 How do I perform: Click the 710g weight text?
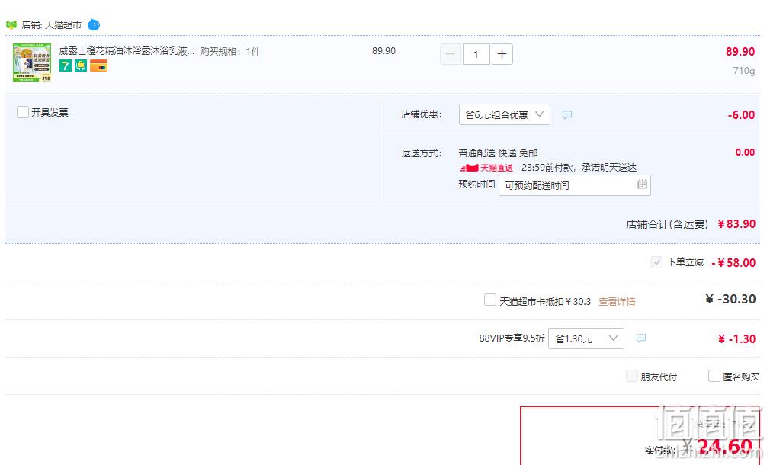(x=744, y=71)
